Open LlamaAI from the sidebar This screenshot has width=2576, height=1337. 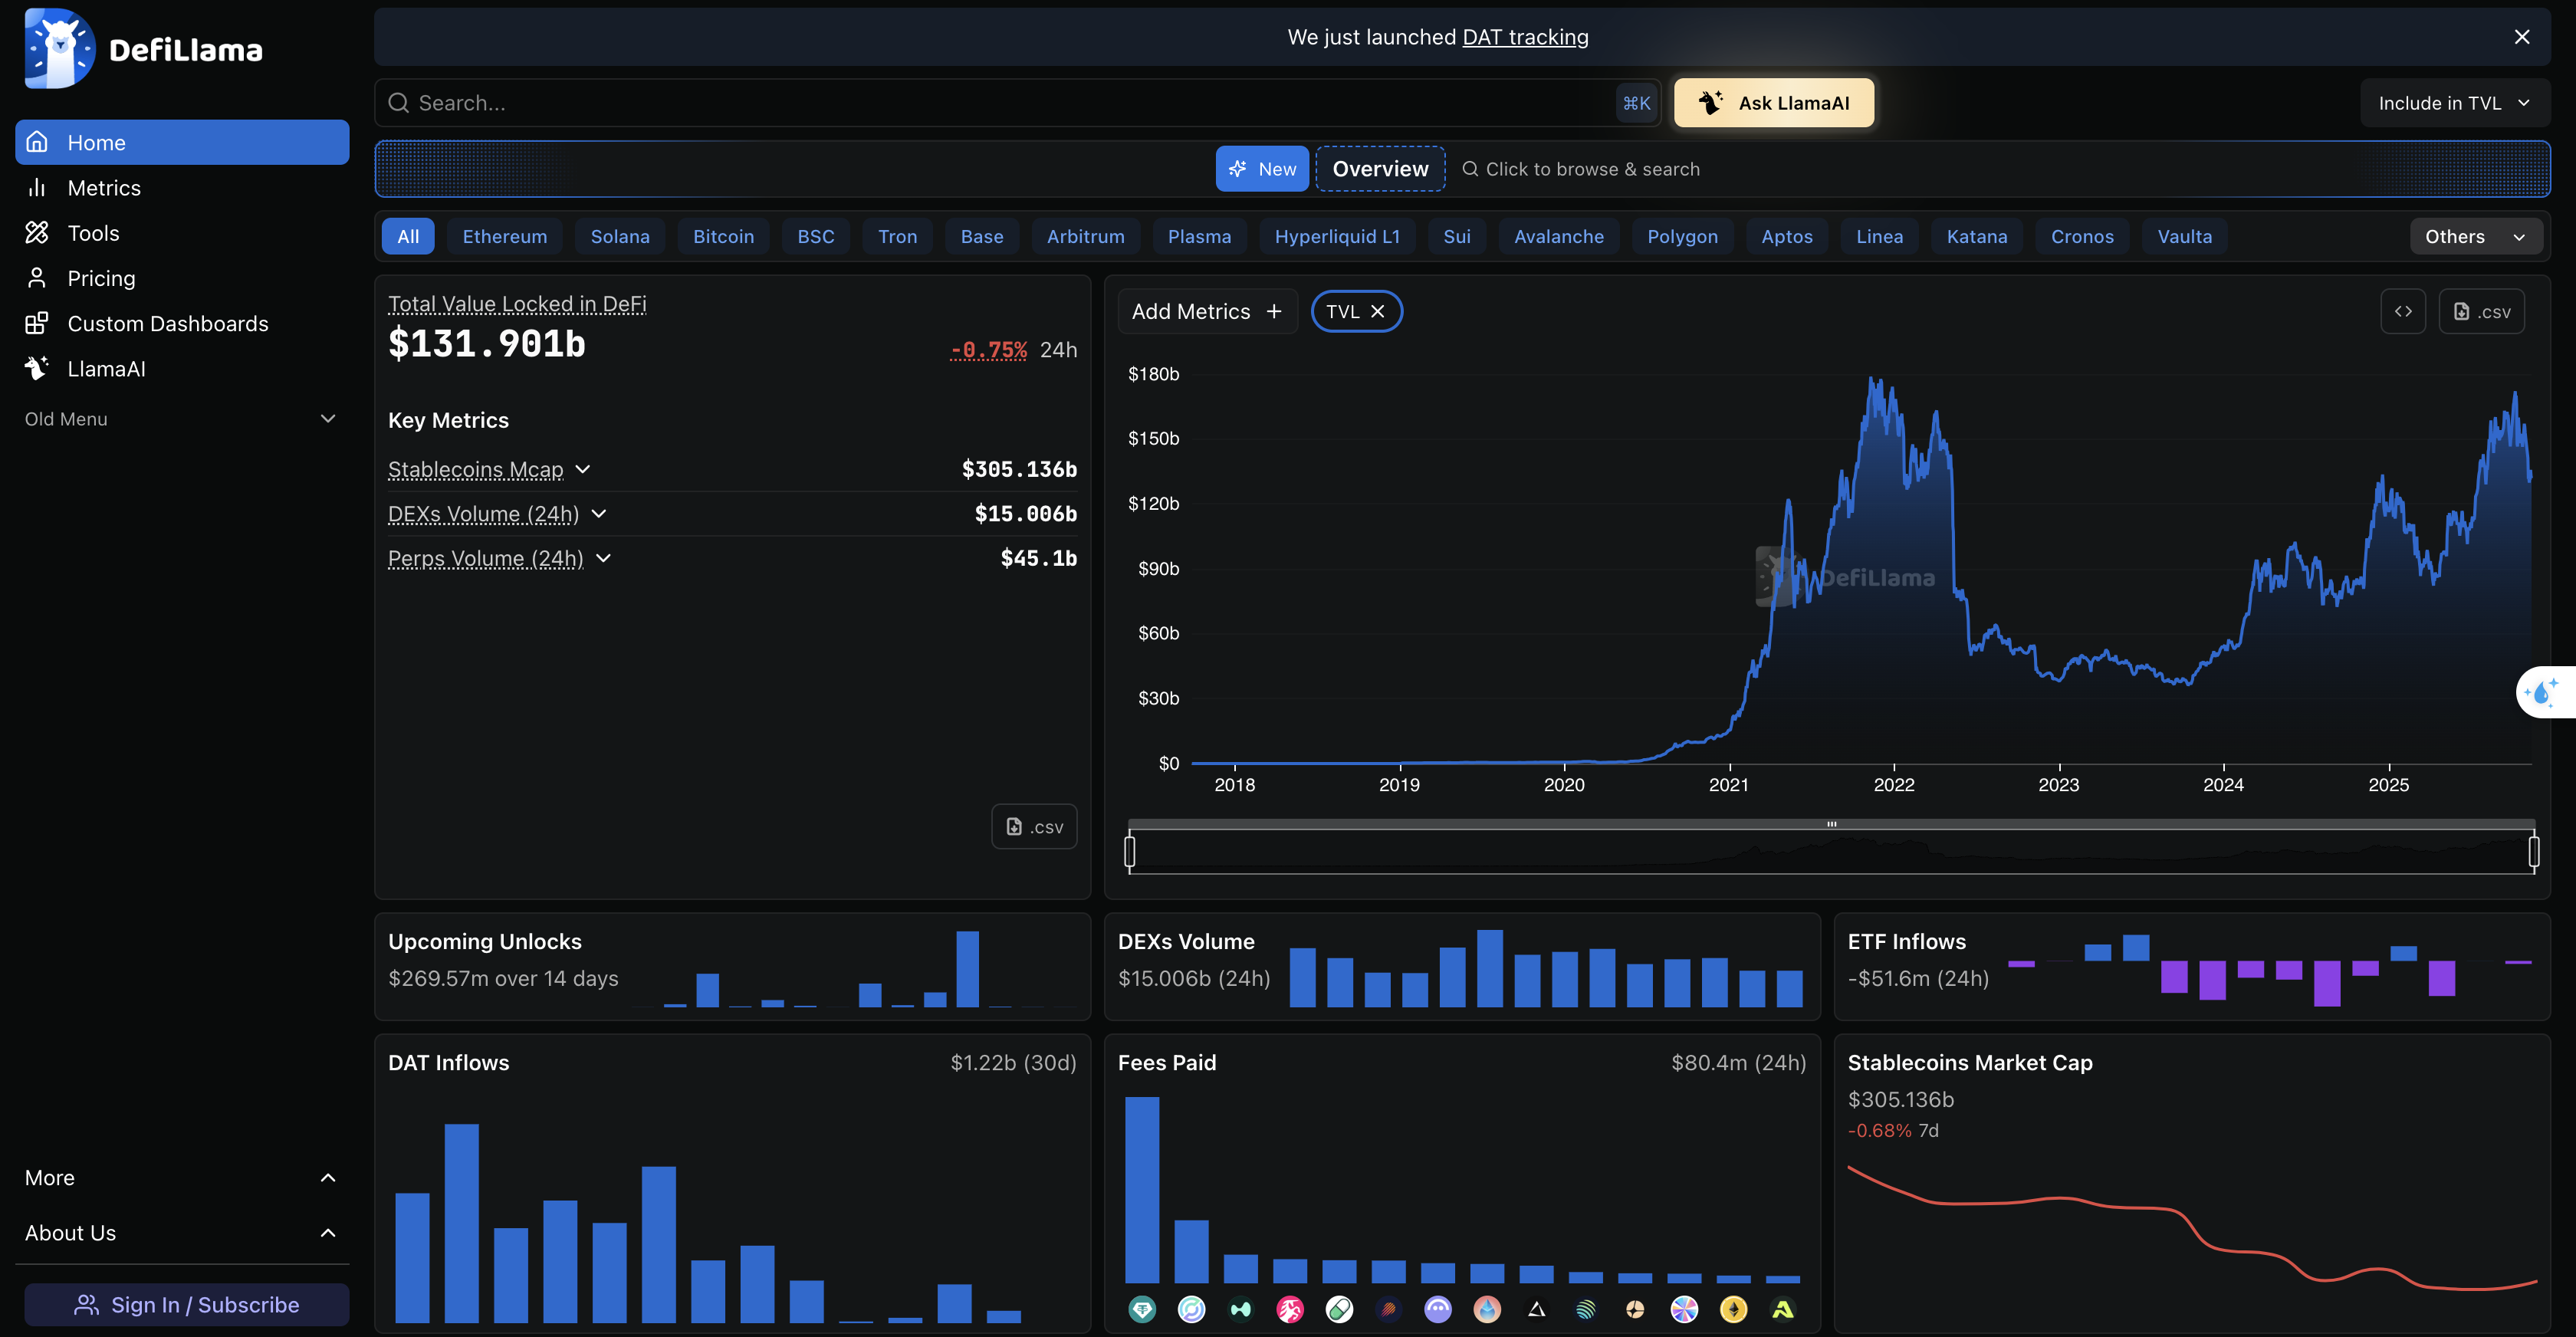click(106, 369)
